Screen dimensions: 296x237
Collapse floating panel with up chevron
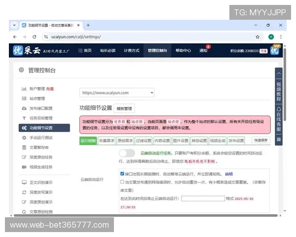[x=279, y=74]
